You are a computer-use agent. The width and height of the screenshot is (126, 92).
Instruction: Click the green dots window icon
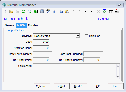pos(105,11)
